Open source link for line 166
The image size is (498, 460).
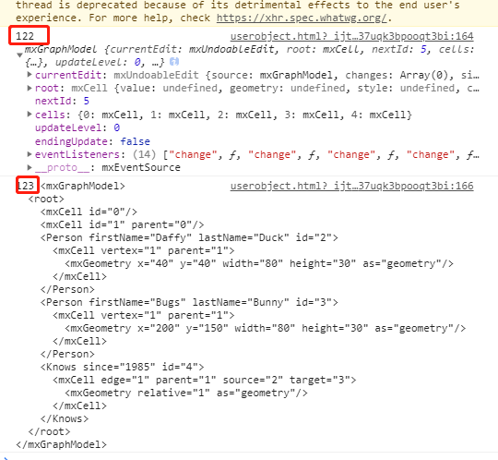point(352,186)
